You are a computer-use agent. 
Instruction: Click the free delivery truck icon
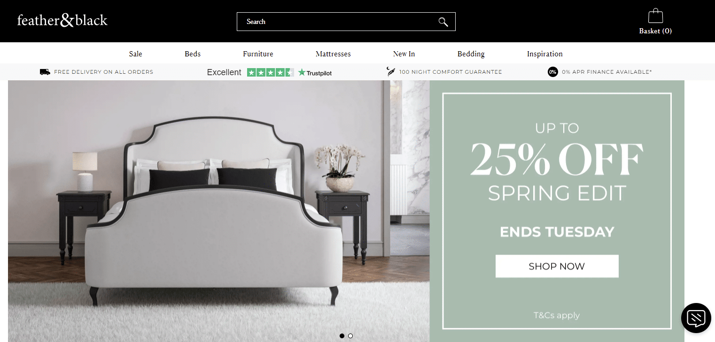(x=45, y=72)
